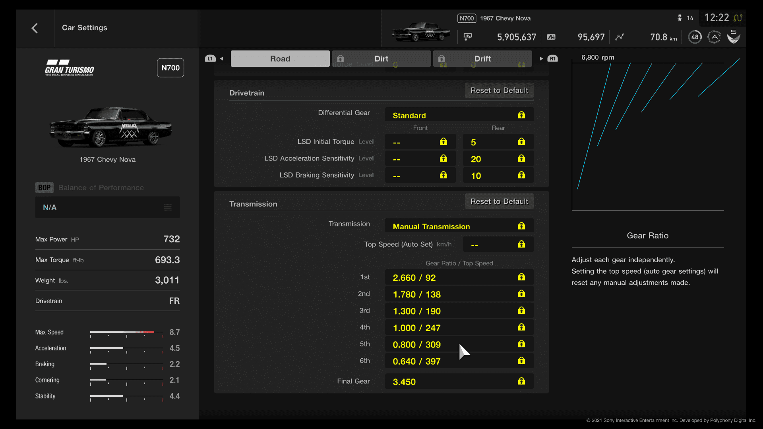Click Reset to Default for Drivetrain
The image size is (763, 429).
pos(499,90)
